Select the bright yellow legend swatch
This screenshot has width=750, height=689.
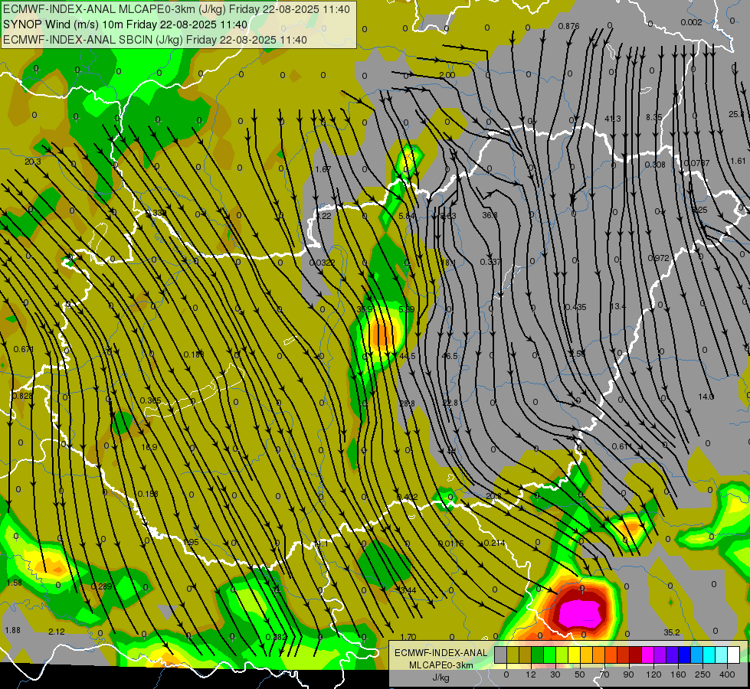(x=574, y=655)
